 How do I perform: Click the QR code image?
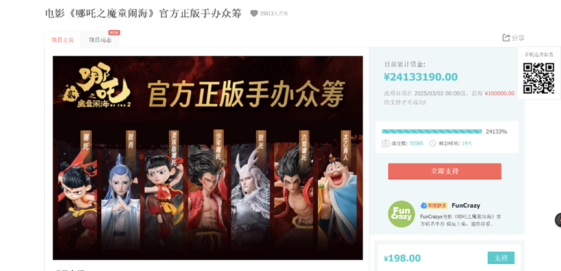[538, 78]
